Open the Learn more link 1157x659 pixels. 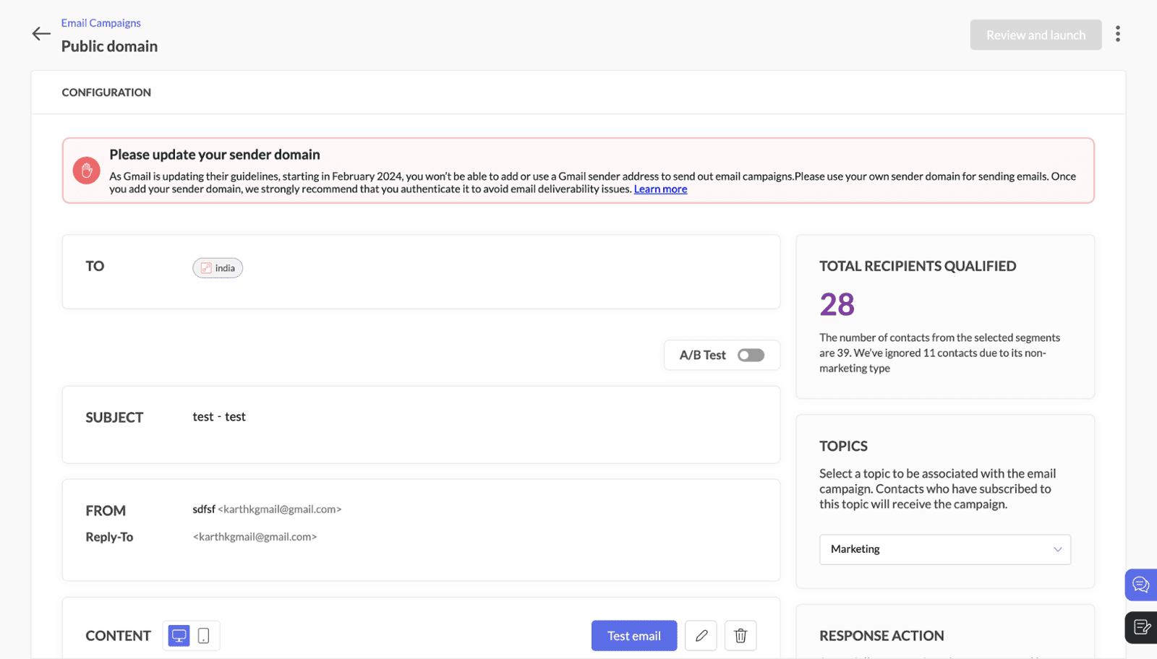pos(660,189)
